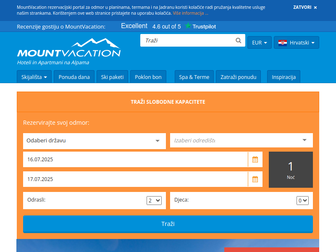Screen dimensions: 336x252
Task: Click the Trustpilot star logo
Action: [x=188, y=26]
